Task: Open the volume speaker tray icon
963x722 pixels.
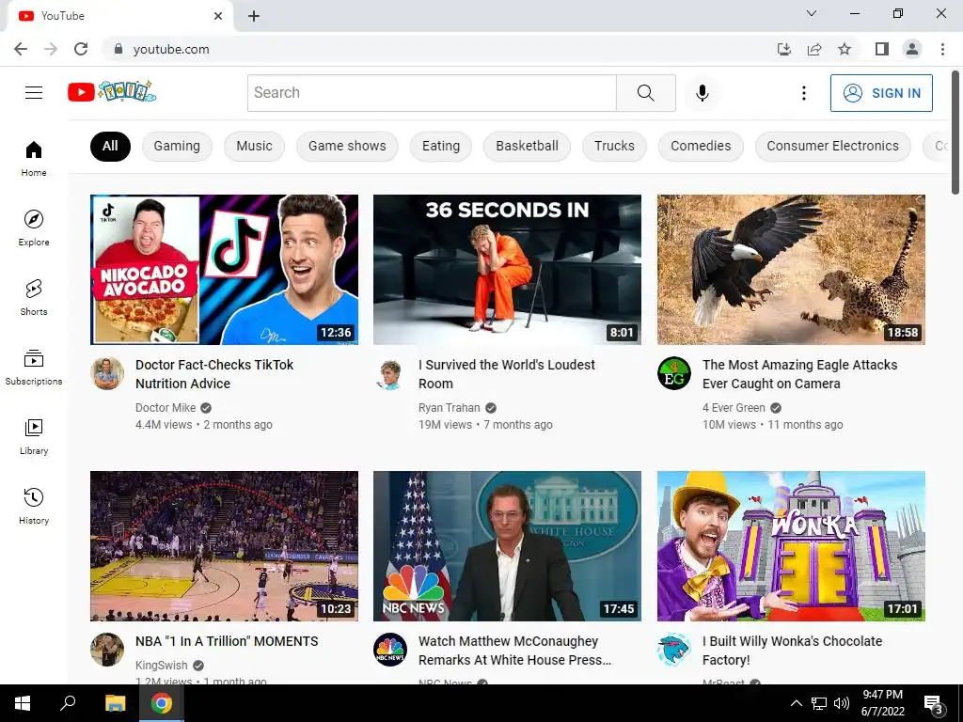Action: pyautogui.click(x=842, y=703)
